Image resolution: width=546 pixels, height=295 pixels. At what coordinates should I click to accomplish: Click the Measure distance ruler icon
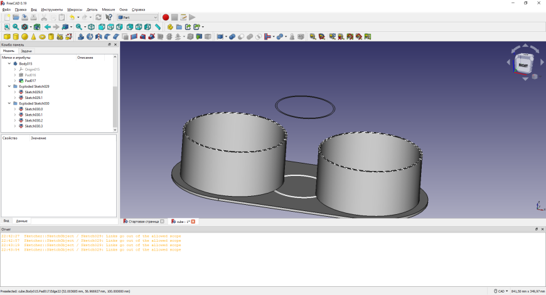point(158,27)
